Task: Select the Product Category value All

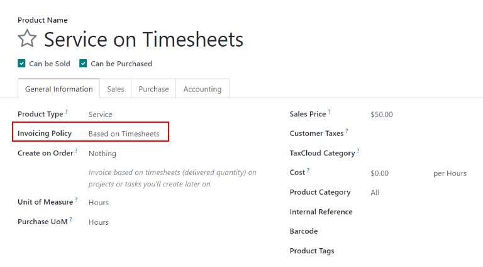Action: tap(375, 193)
